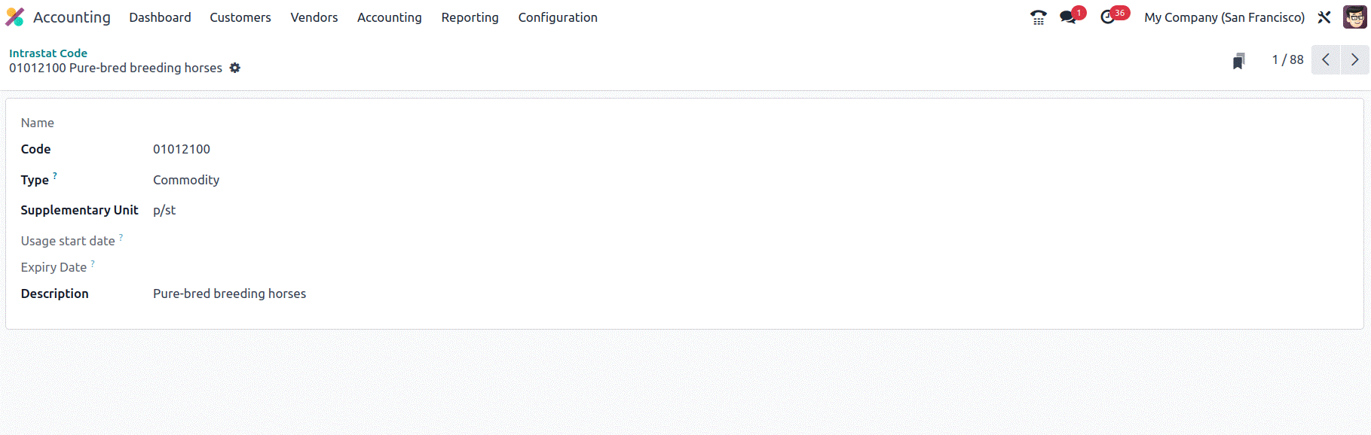The height and width of the screenshot is (435, 1371).
Task: Click the 1 / 88 pager counter
Action: (x=1287, y=59)
